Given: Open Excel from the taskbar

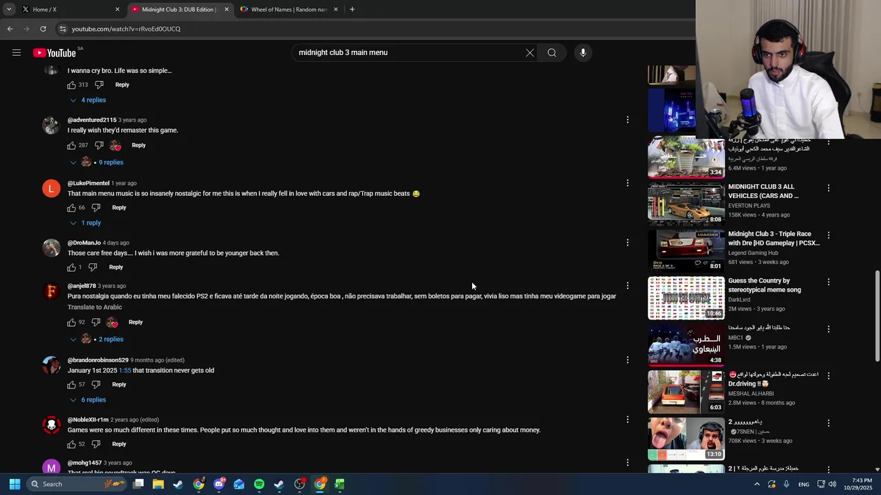Looking at the screenshot, I should (339, 484).
